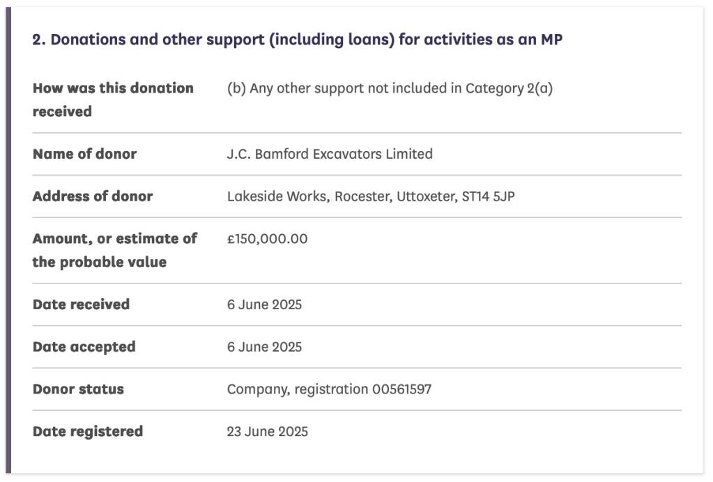Click the 'How was this donation received' label
This screenshot has height=482, width=713.
click(113, 99)
